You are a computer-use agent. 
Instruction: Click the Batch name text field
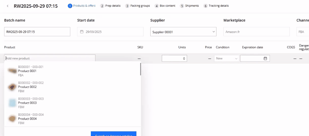(x=37, y=32)
